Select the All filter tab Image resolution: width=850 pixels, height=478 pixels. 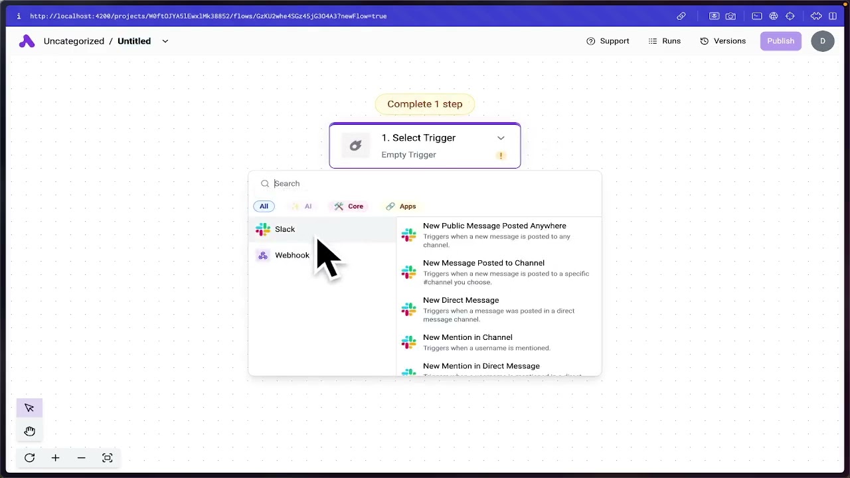coord(264,206)
